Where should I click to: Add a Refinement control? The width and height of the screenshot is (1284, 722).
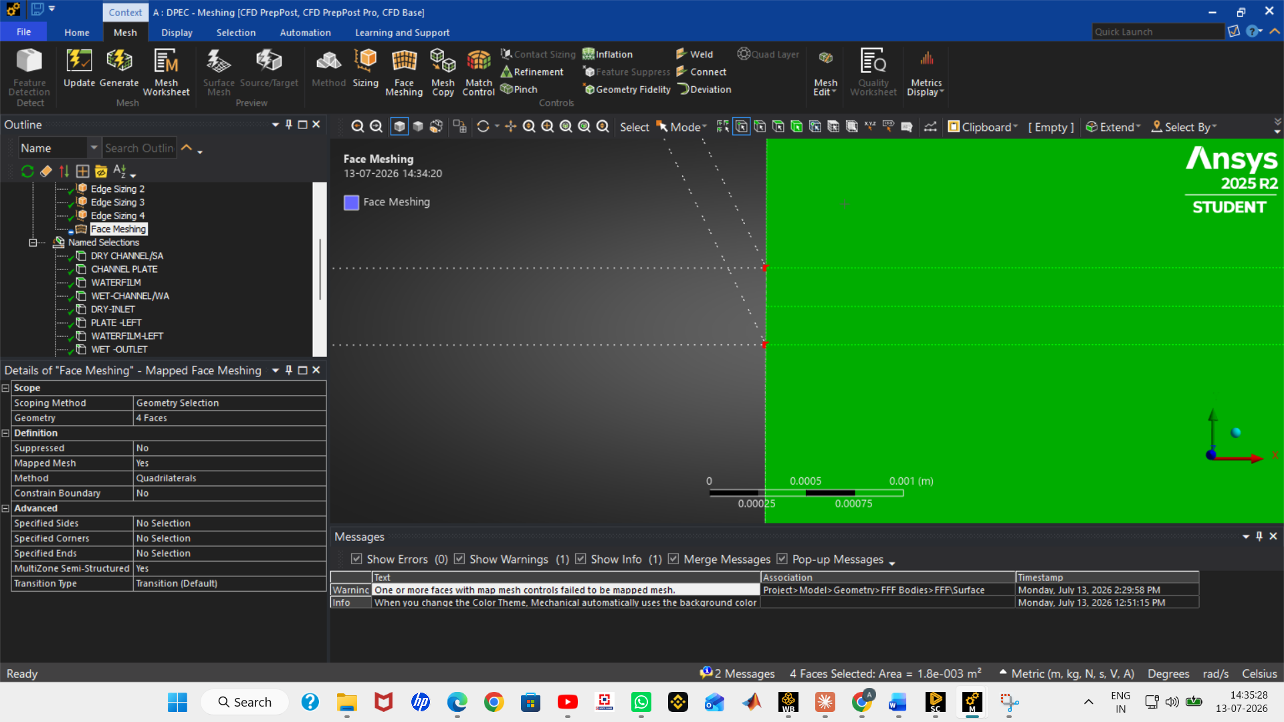(x=532, y=72)
